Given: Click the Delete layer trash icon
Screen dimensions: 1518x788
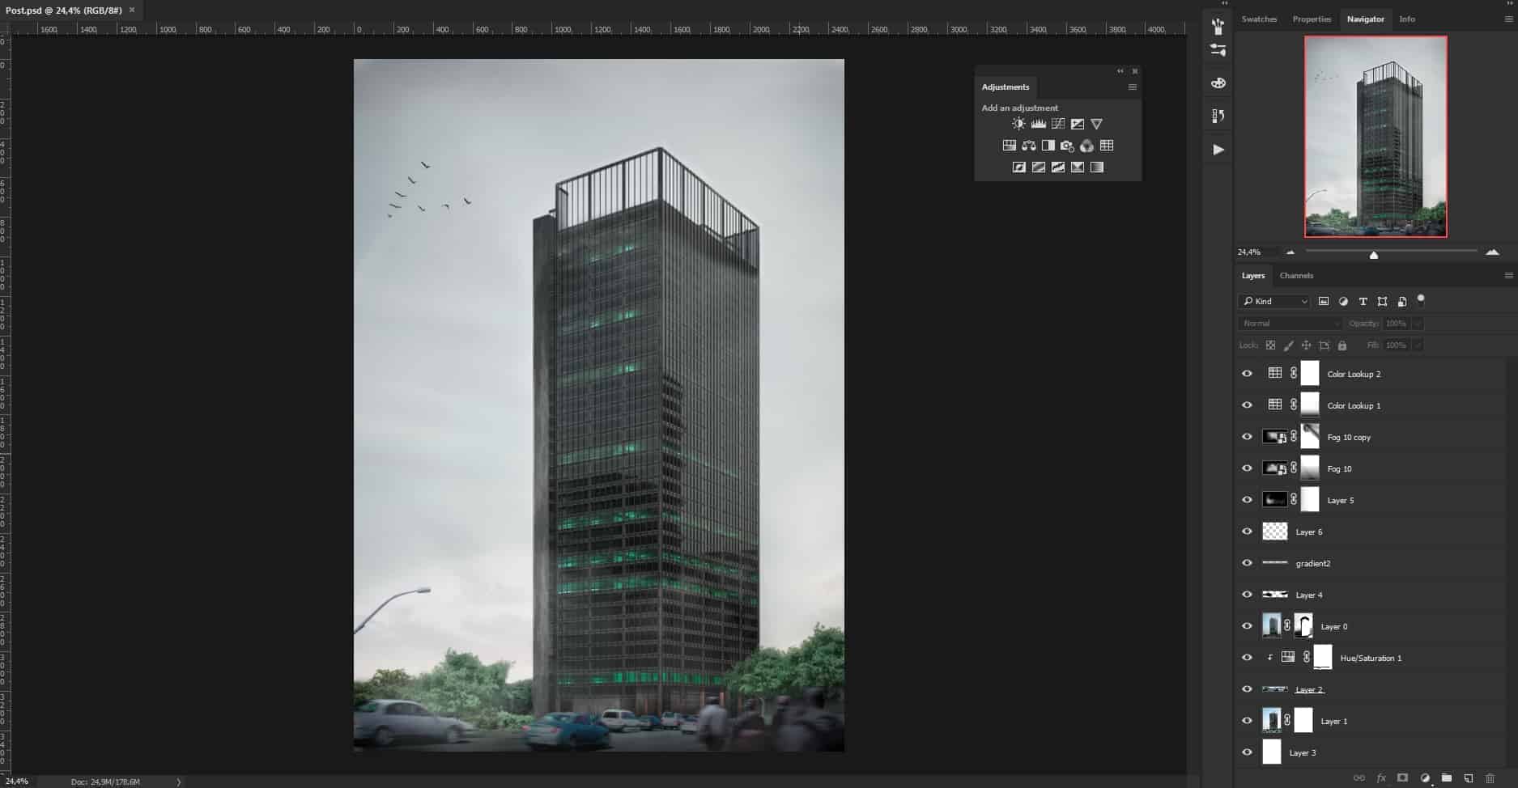Looking at the screenshot, I should [1490, 778].
